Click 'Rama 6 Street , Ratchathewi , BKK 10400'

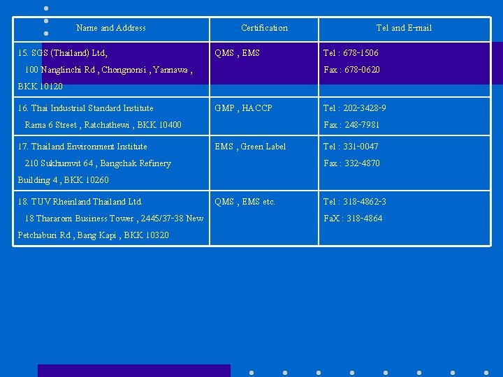click(103, 125)
